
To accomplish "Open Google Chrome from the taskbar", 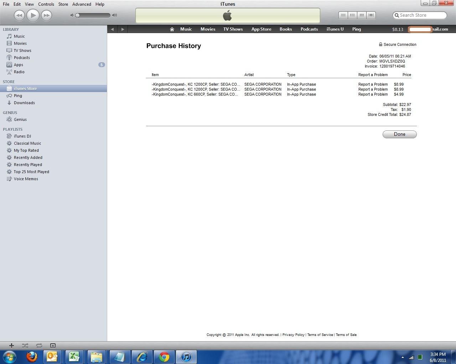I will coord(164,357).
